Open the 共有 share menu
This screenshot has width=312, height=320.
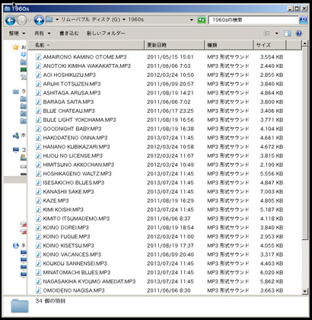pyautogui.click(x=43, y=34)
